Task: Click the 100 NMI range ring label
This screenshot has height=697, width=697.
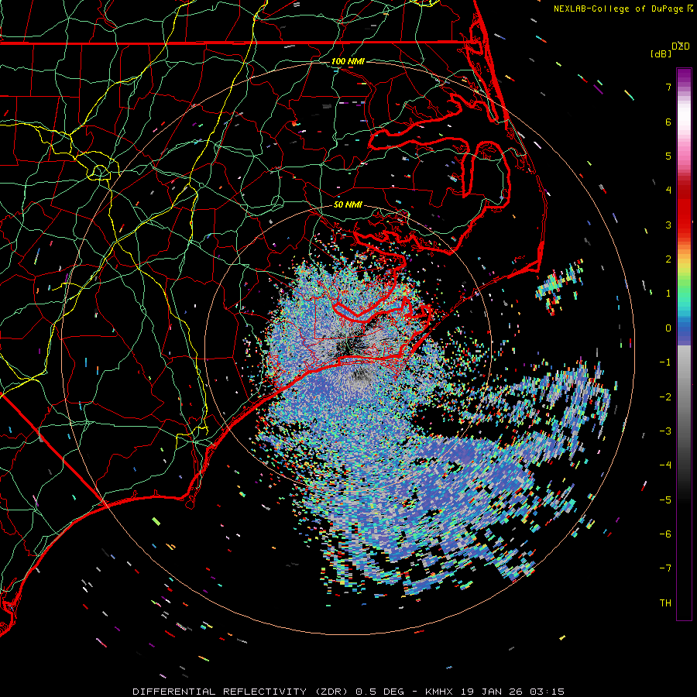Action: [x=348, y=61]
